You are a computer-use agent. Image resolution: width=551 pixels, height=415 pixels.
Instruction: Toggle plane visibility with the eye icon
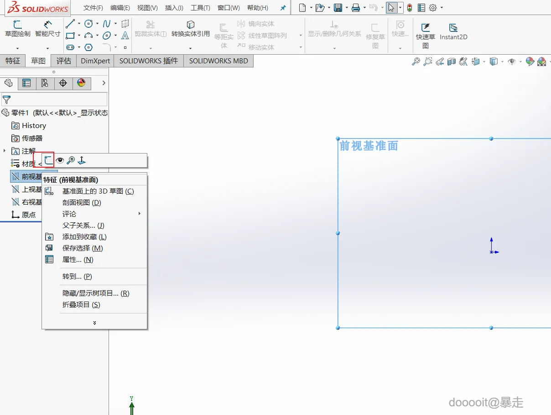pos(60,160)
